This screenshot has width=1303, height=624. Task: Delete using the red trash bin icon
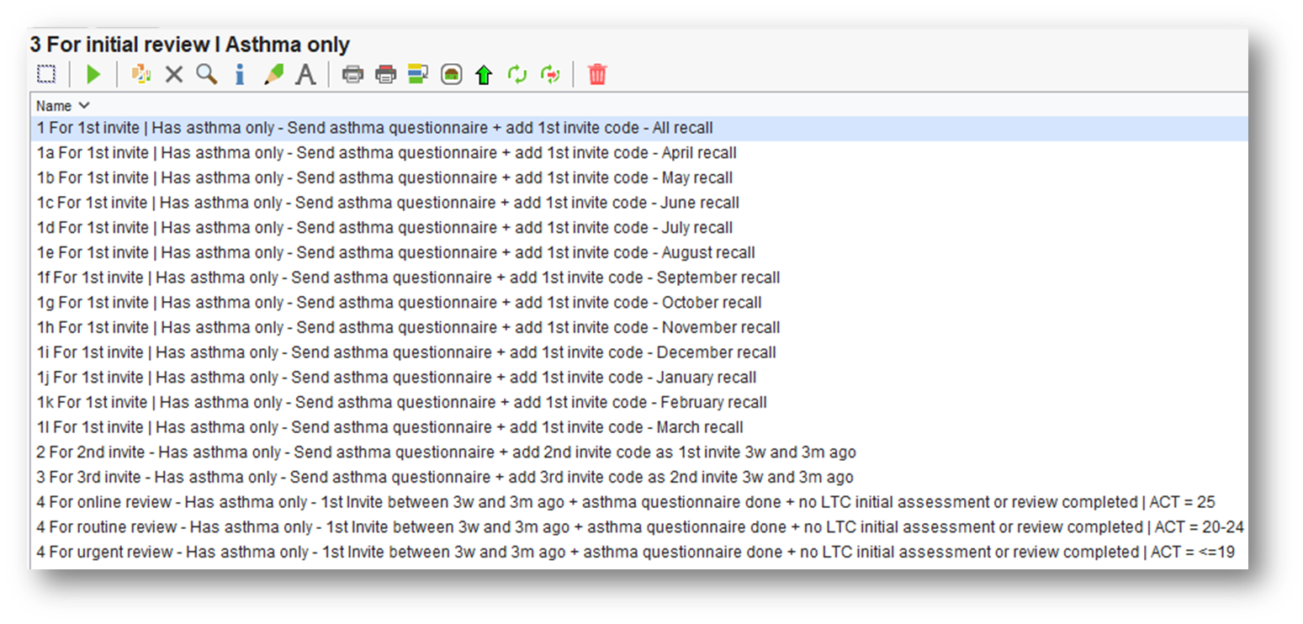[x=597, y=75]
